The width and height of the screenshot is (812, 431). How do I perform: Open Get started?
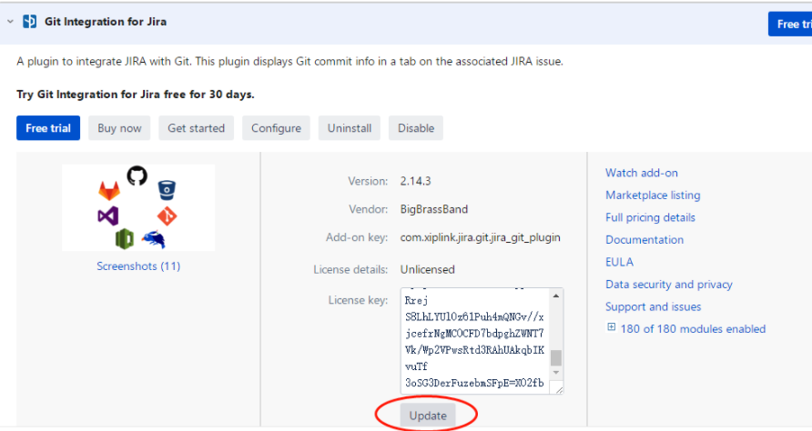pyautogui.click(x=196, y=128)
